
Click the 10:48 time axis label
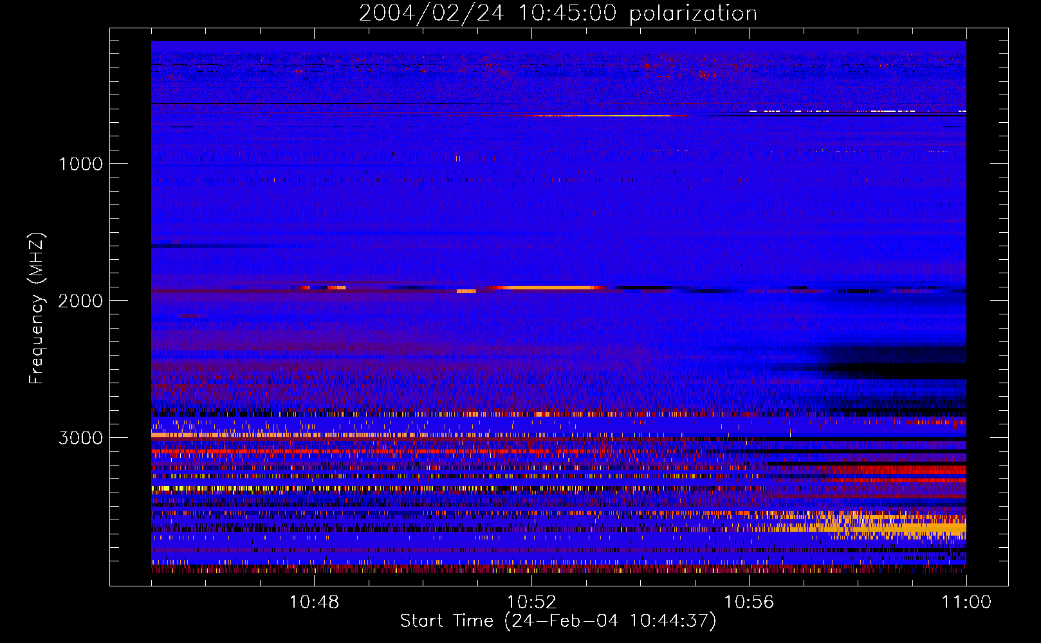(314, 602)
